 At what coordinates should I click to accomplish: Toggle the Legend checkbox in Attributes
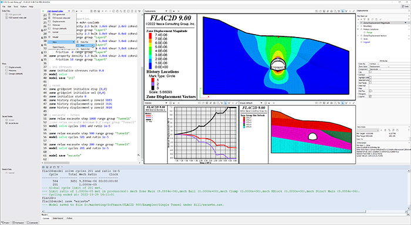coord(370,96)
